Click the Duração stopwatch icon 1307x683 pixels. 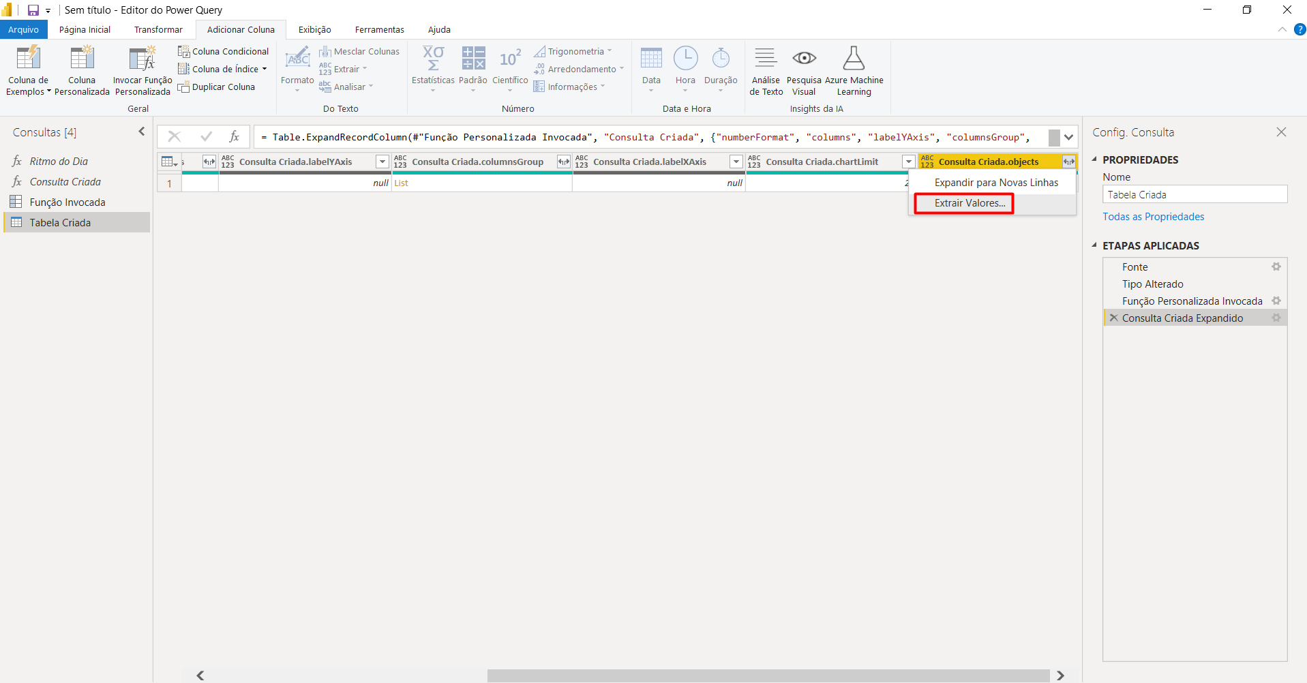pos(721,59)
